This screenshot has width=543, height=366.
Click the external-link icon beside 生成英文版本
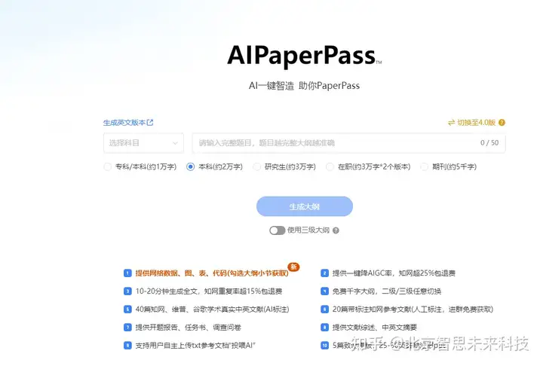point(150,123)
